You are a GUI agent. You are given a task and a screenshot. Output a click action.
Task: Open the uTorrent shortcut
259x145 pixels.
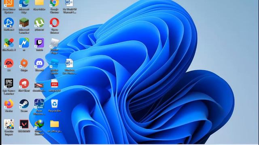39,23
